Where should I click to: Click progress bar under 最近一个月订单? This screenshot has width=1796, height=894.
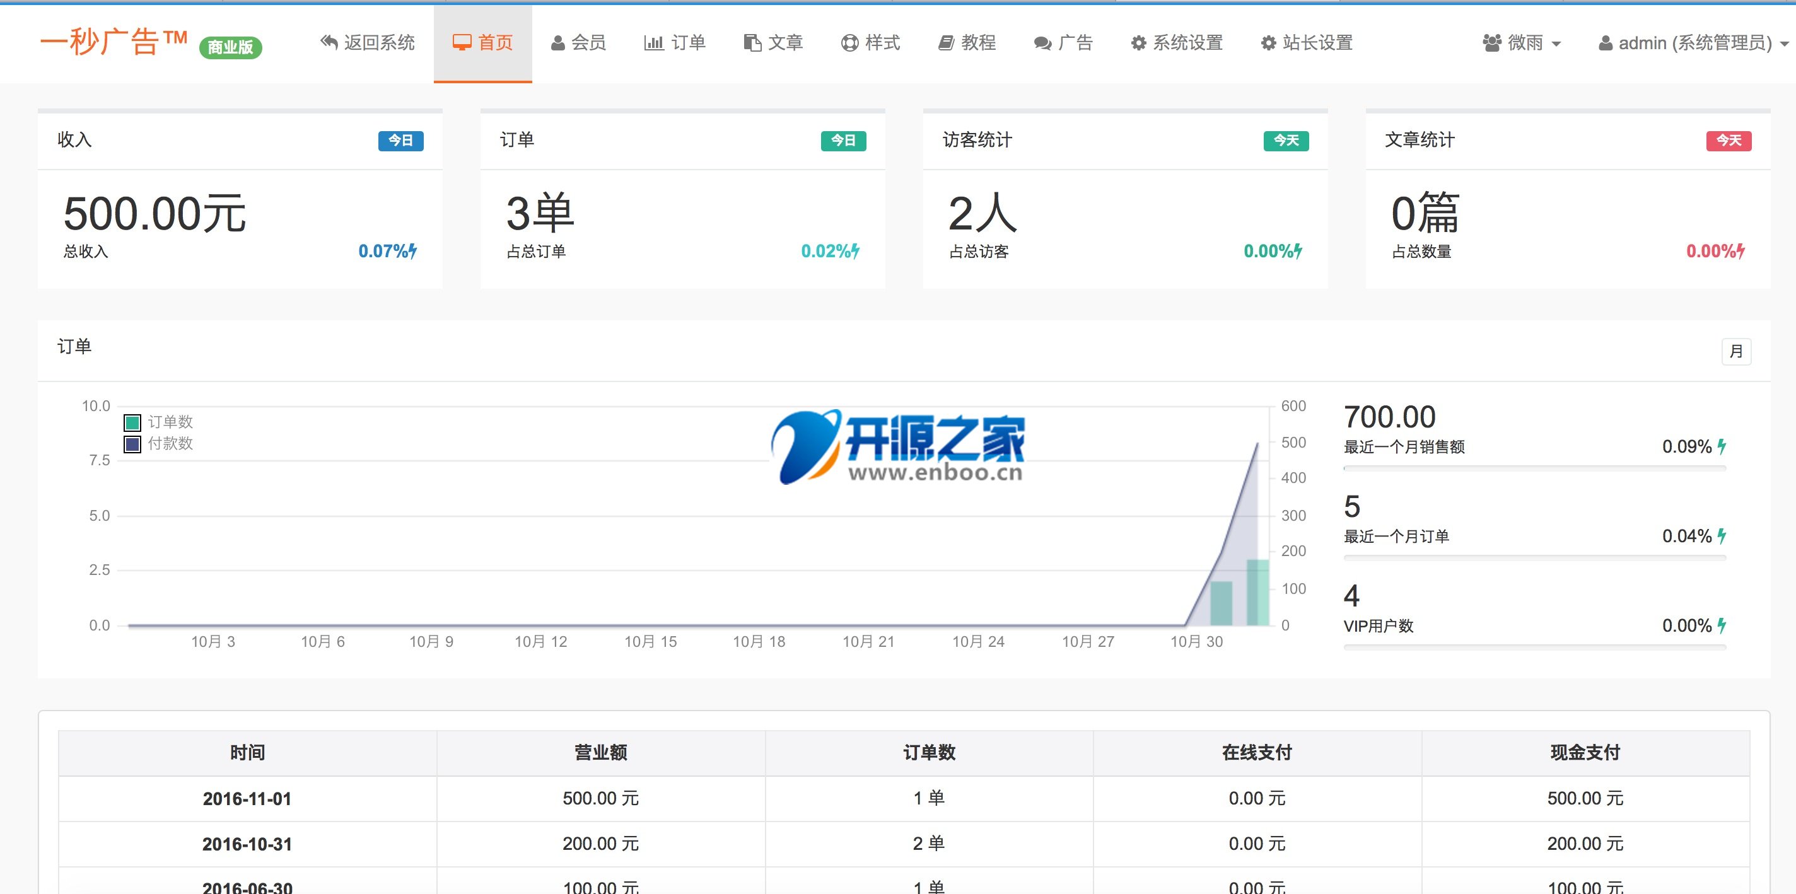point(1534,558)
